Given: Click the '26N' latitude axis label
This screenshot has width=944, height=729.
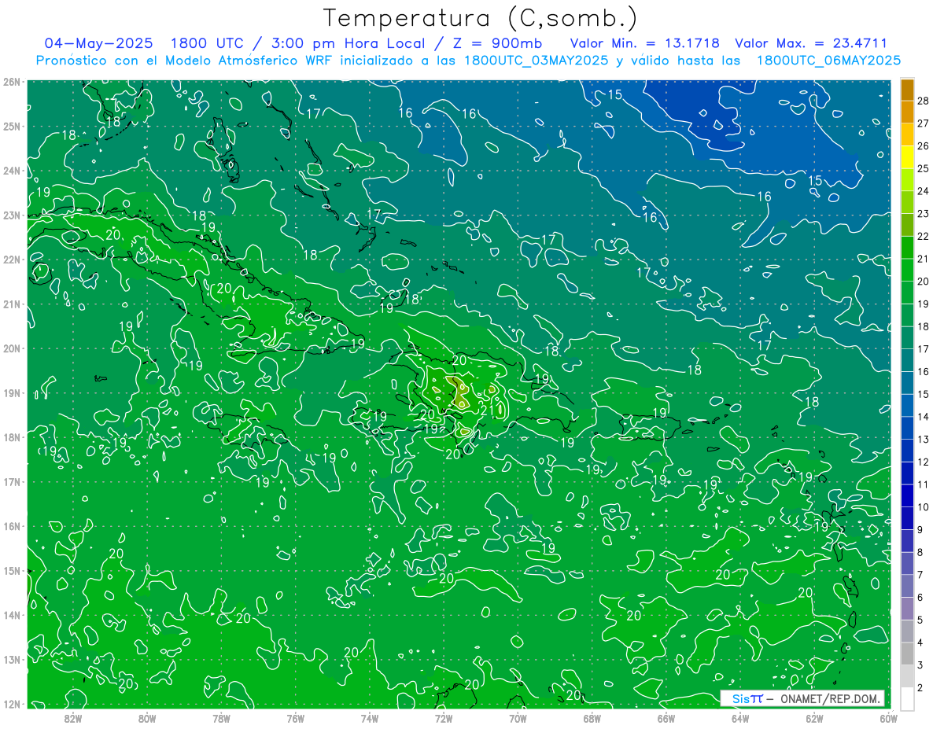Looking at the screenshot, I should point(12,82).
